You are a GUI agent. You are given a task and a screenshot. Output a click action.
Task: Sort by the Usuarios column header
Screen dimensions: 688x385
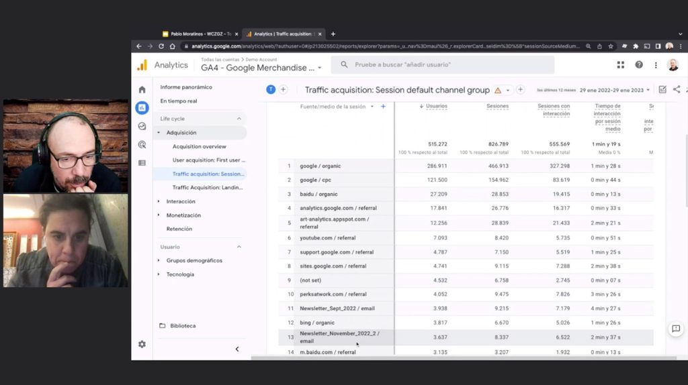(435, 106)
